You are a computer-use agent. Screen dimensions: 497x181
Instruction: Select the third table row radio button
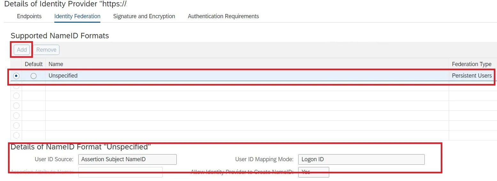[x=16, y=96]
